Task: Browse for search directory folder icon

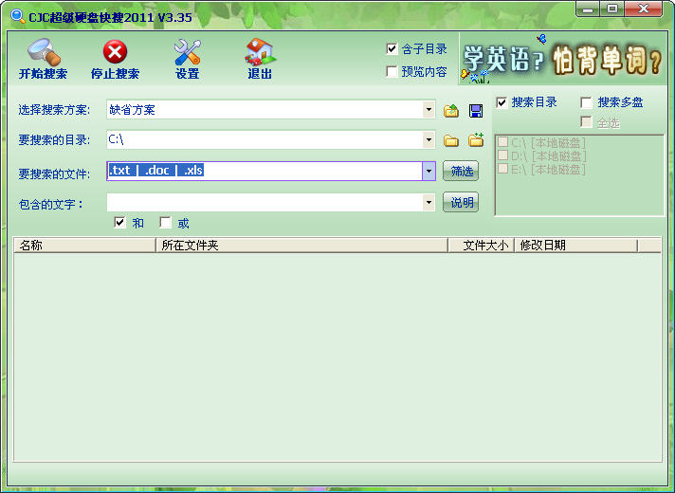Action: click(451, 141)
